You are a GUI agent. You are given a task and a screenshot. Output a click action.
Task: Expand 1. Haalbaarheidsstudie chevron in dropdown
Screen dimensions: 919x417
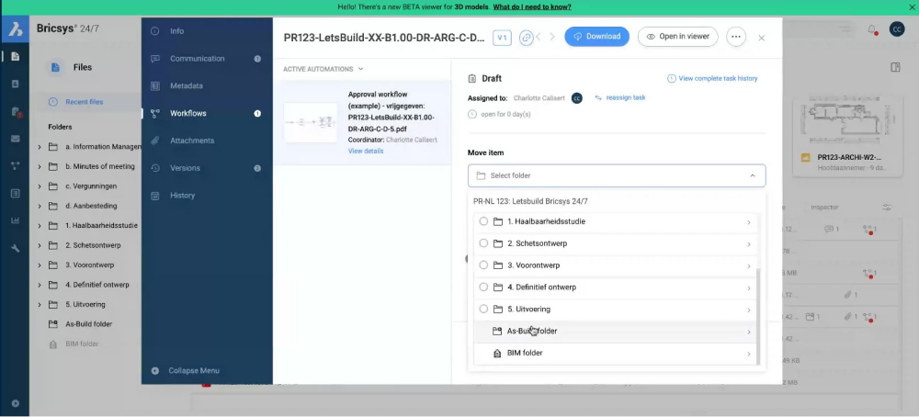[x=748, y=222]
